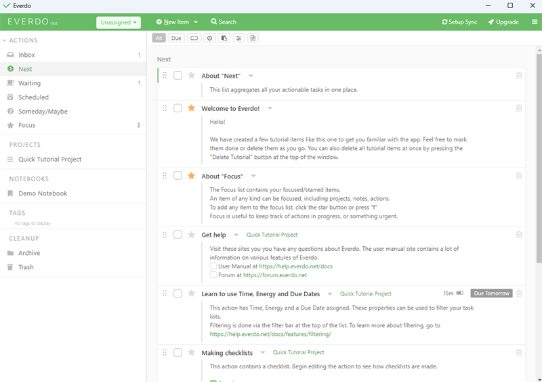Screen dimensions: 542x382
Task: Click the Upgrade button
Action: 503,22
